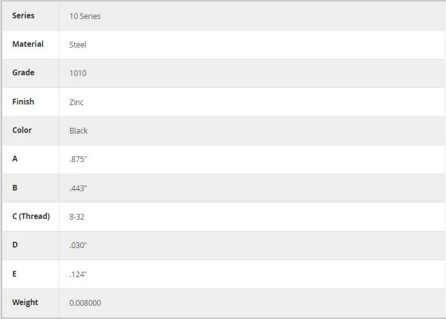Click the Weight label
The height and width of the screenshot is (319, 446).
(25, 303)
